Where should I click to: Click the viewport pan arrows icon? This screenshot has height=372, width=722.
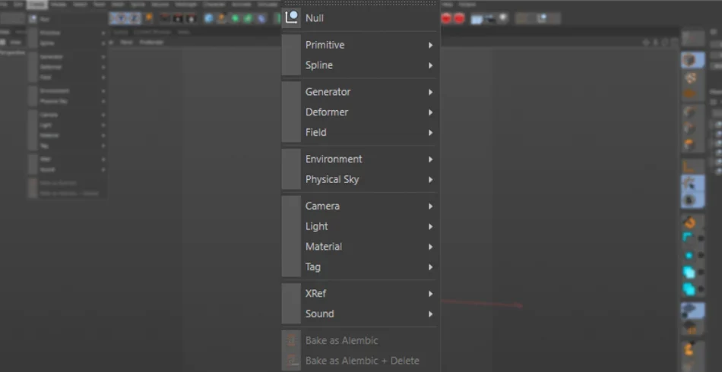(646, 43)
